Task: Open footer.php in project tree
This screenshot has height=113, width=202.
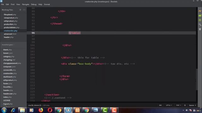Action: [x=8, y=83]
